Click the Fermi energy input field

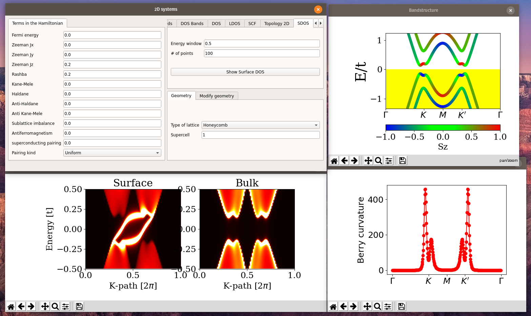[112, 35]
